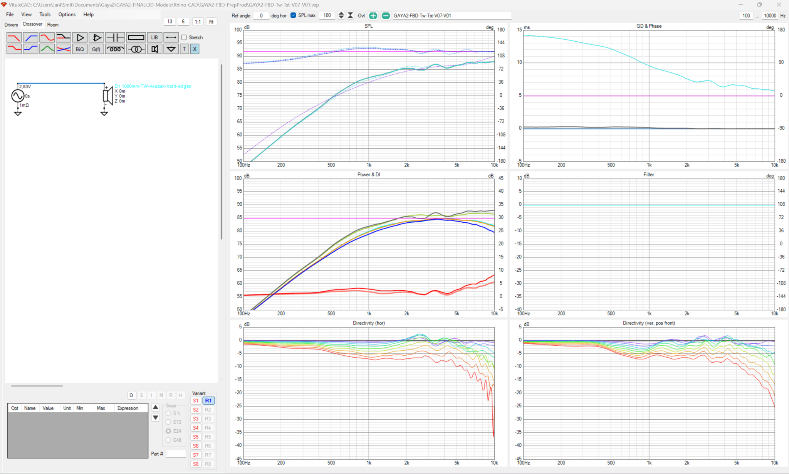Open the Tools menu
The height and width of the screenshot is (474, 789).
tap(45, 14)
